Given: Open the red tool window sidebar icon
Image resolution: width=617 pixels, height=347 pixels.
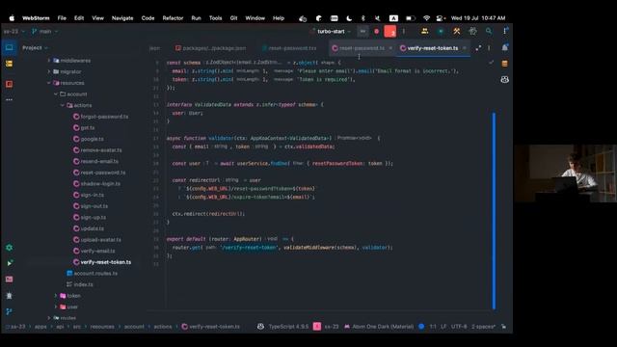Looking at the screenshot, I should pyautogui.click(x=9, y=84).
